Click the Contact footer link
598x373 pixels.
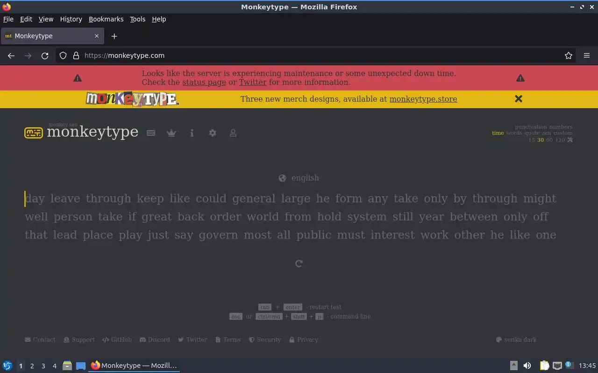40,340
